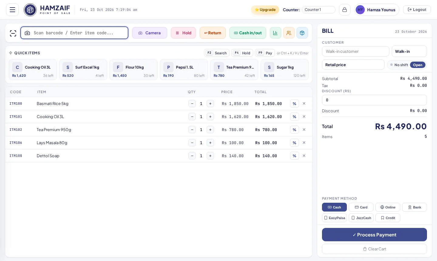
Task: Click the Hold bill button
Action: tap(184, 33)
